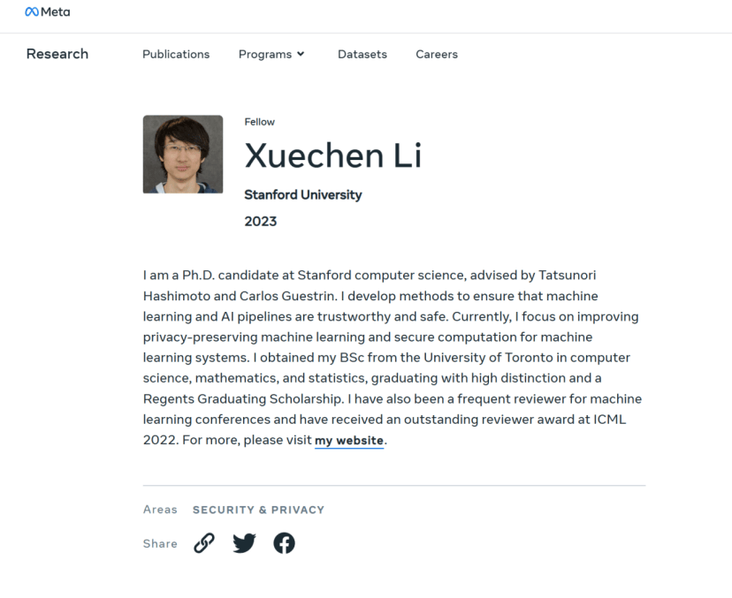Switch to the Publications section
The width and height of the screenshot is (732, 598).
tap(176, 54)
